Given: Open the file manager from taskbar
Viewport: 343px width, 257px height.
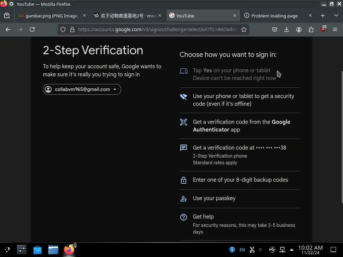Looking at the screenshot, I should coord(53,250).
